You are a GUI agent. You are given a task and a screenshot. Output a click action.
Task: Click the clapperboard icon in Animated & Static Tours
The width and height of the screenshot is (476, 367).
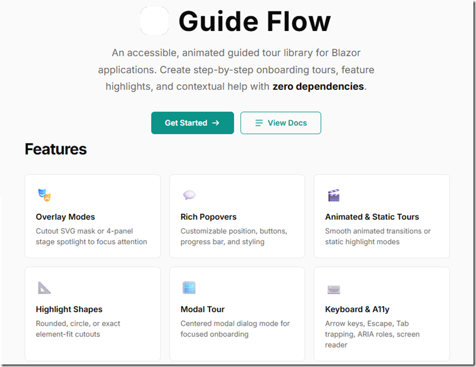pos(334,195)
